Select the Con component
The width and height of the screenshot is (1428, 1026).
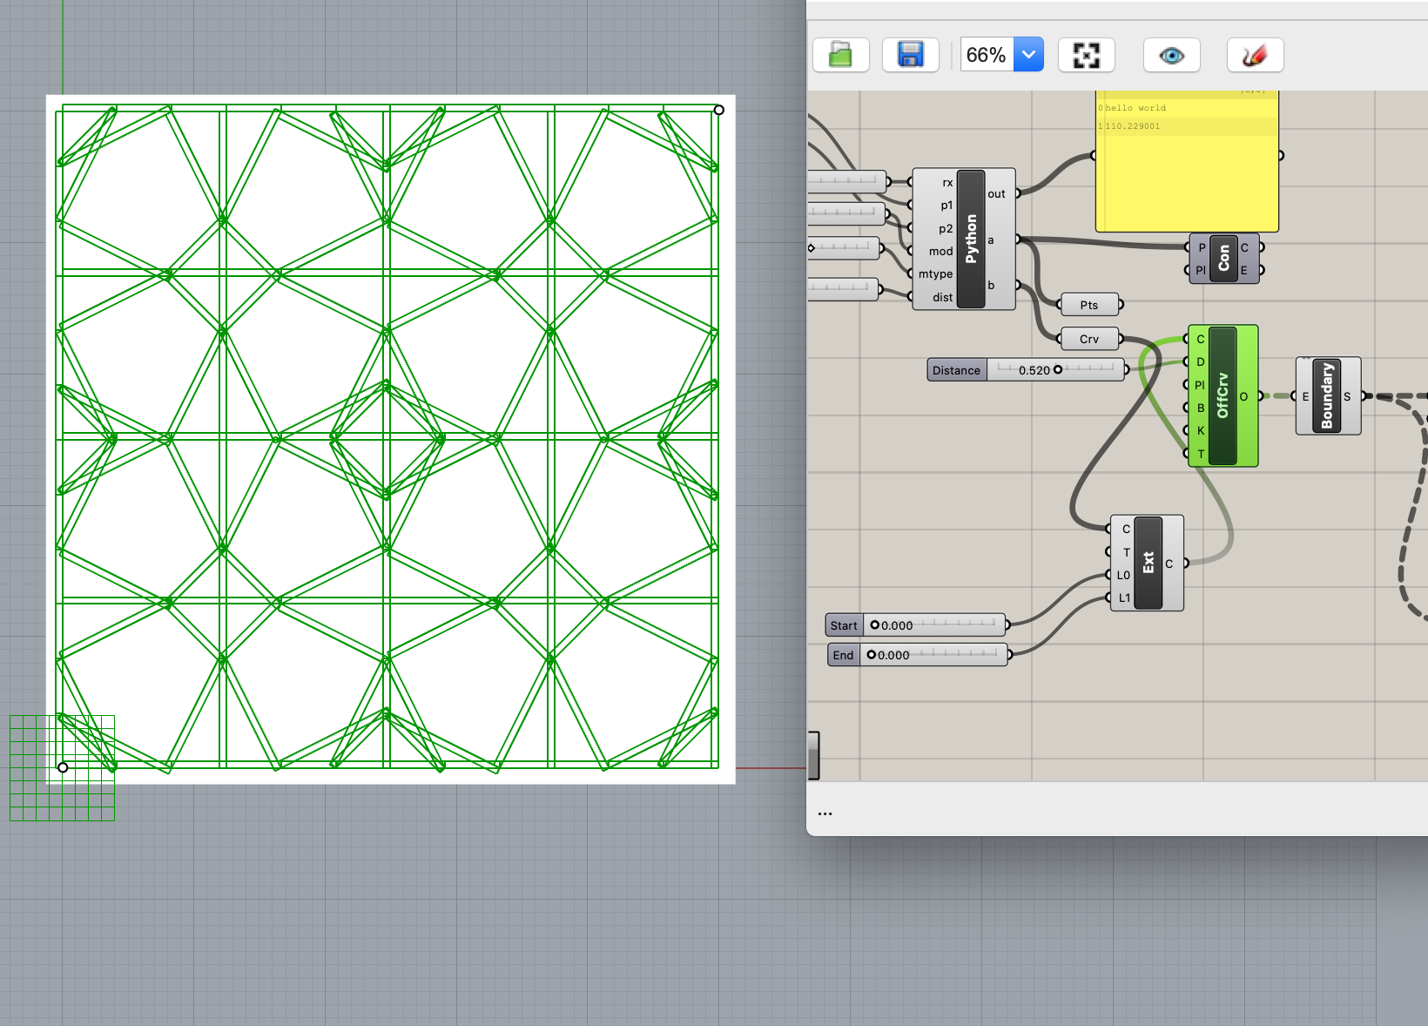[x=1222, y=259]
